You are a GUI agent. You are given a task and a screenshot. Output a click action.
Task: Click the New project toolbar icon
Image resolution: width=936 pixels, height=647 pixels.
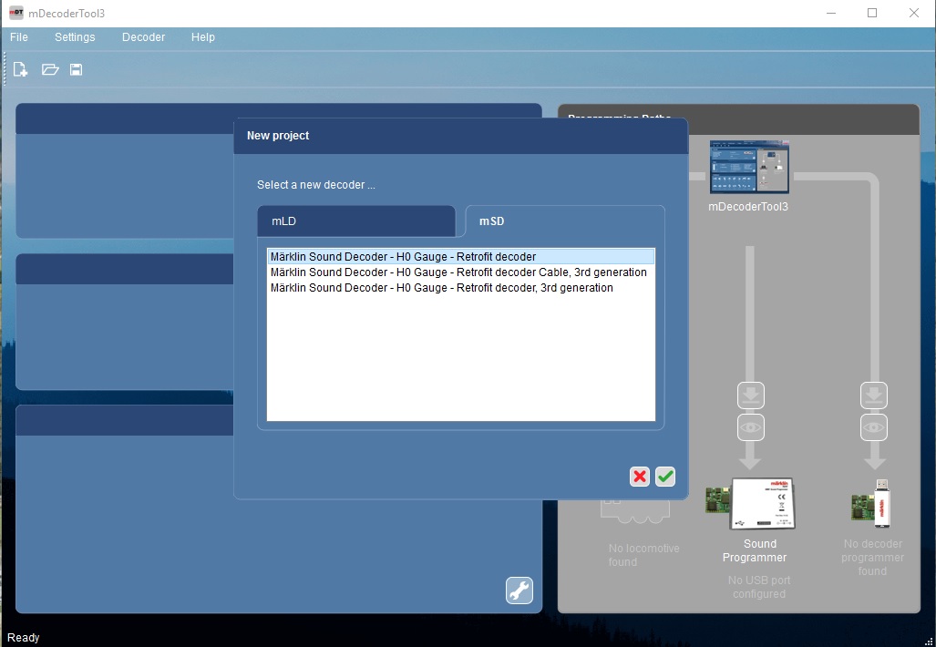(x=20, y=70)
